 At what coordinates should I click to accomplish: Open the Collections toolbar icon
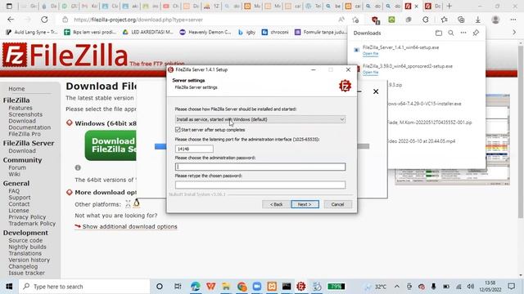(461, 20)
